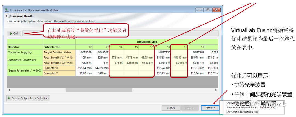Click the VirtualLab window title icon

coord(7,10)
